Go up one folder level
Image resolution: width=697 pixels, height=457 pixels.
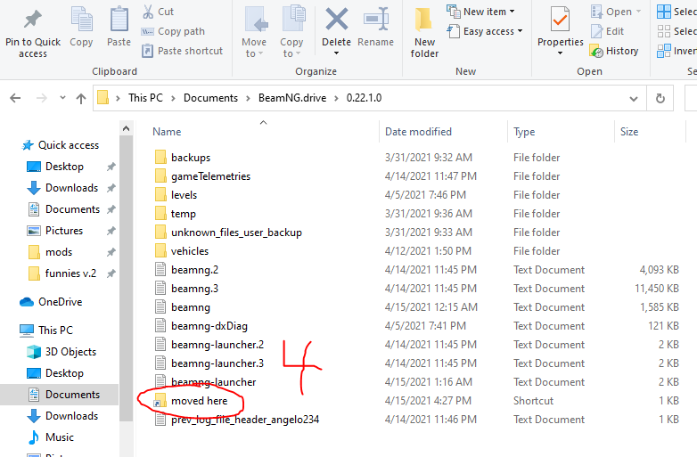tap(81, 98)
